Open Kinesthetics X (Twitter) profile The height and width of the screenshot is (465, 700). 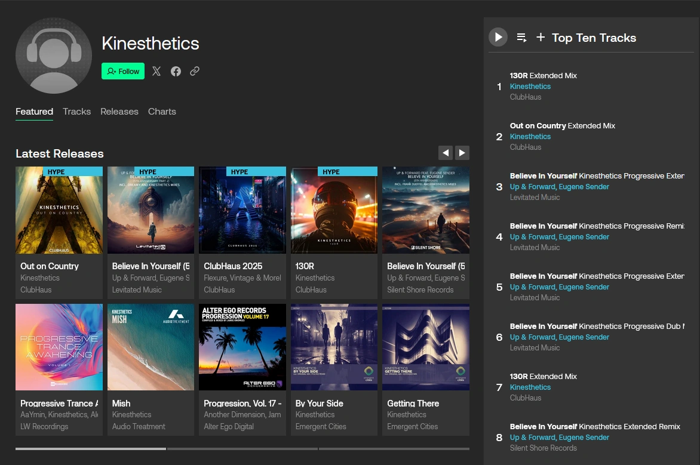[x=156, y=71]
